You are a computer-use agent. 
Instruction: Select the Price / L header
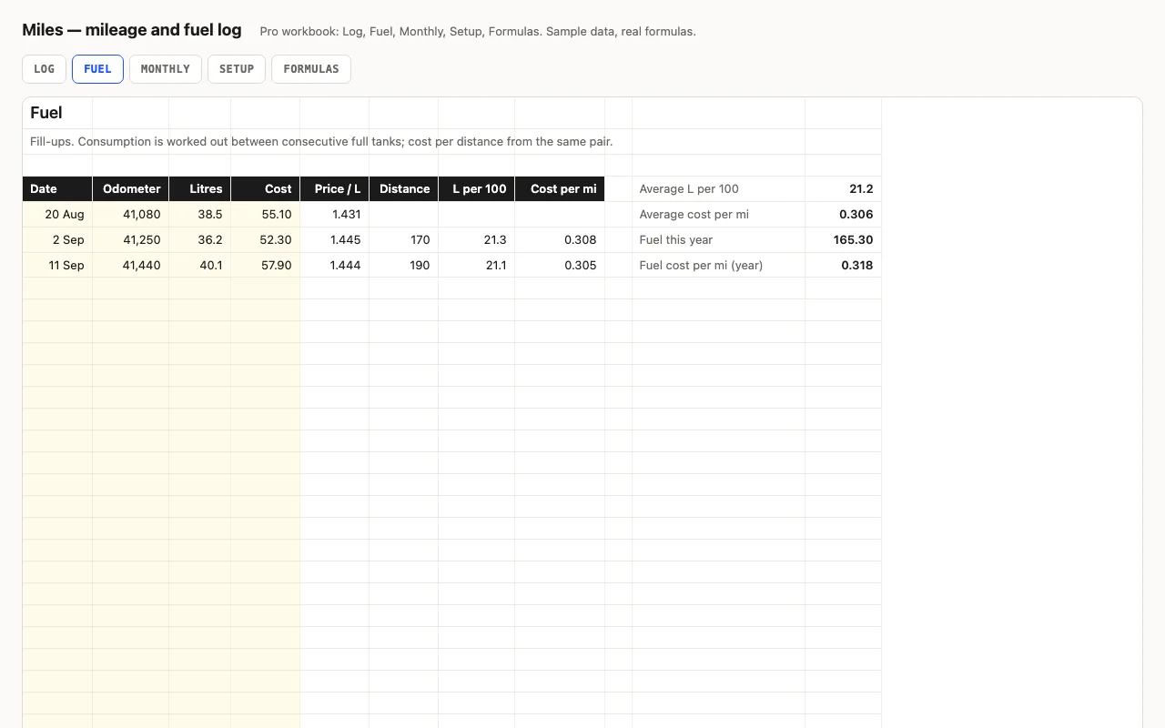click(x=335, y=189)
